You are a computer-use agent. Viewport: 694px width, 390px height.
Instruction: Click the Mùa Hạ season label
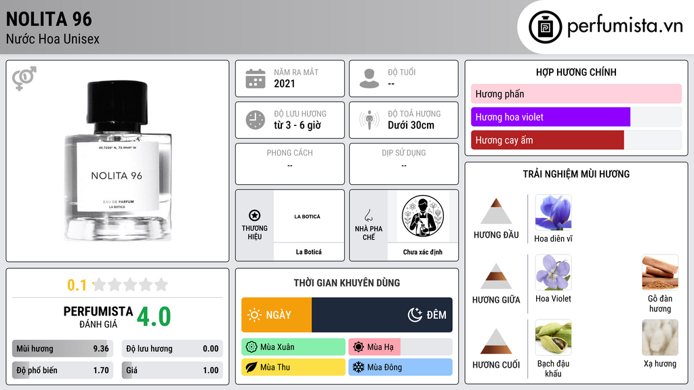pyautogui.click(x=380, y=347)
